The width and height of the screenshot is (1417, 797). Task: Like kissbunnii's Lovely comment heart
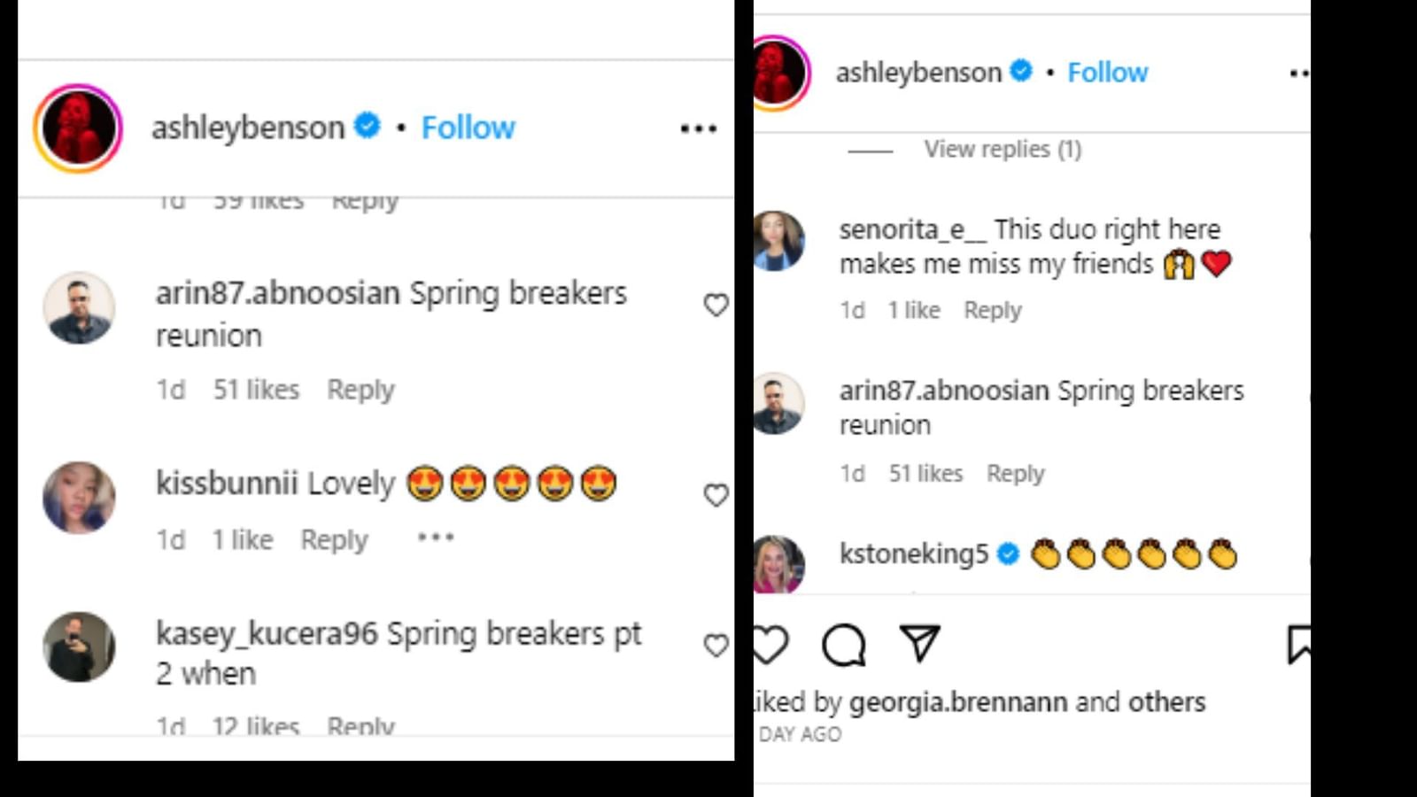click(716, 495)
